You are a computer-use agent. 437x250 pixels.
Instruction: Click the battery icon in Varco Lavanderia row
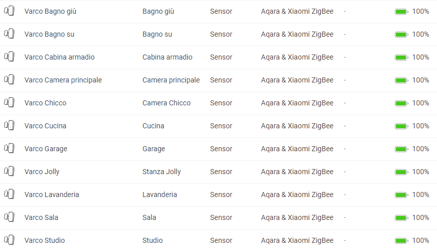(401, 195)
